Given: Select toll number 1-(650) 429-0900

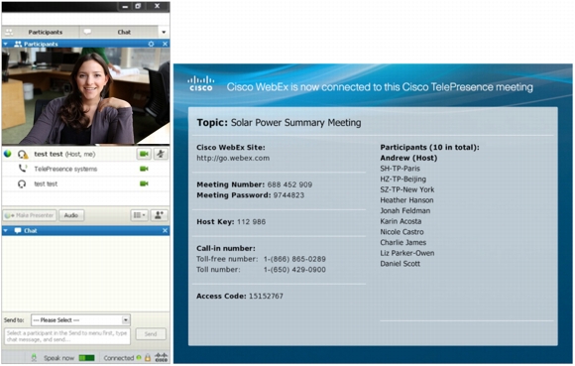Looking at the screenshot, I should 294,270.
